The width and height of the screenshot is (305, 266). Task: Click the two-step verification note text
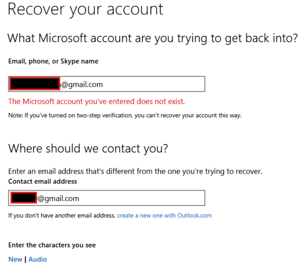click(125, 115)
